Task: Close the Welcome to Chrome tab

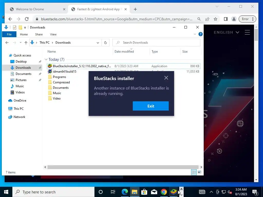Action: click(x=64, y=9)
